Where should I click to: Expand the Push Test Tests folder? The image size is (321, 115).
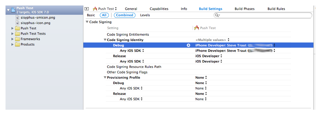pos(12,34)
